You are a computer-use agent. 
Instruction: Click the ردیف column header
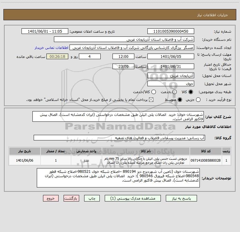coord(226,151)
